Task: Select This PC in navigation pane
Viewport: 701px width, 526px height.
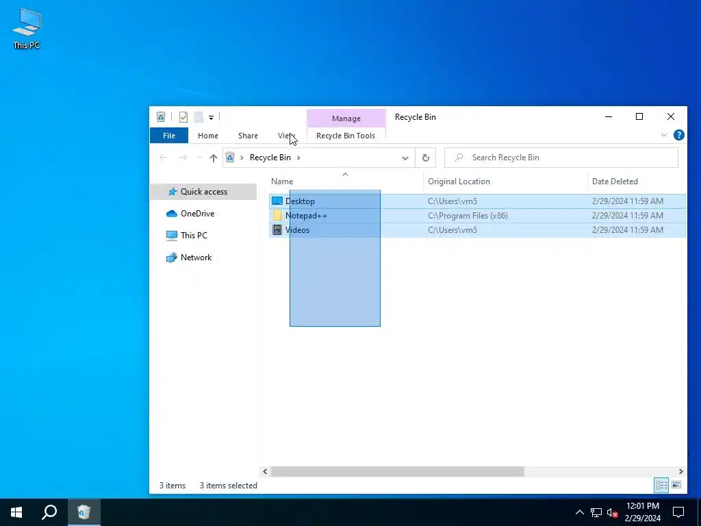Action: point(194,236)
